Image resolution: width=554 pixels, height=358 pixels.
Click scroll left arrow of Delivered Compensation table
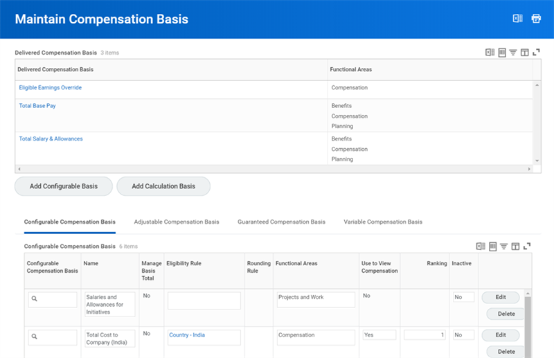tap(19, 169)
